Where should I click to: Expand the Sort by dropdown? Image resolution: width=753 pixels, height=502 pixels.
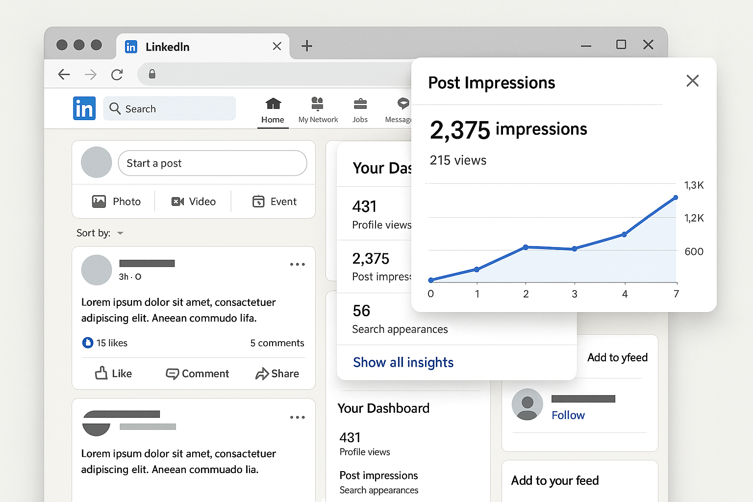click(120, 233)
